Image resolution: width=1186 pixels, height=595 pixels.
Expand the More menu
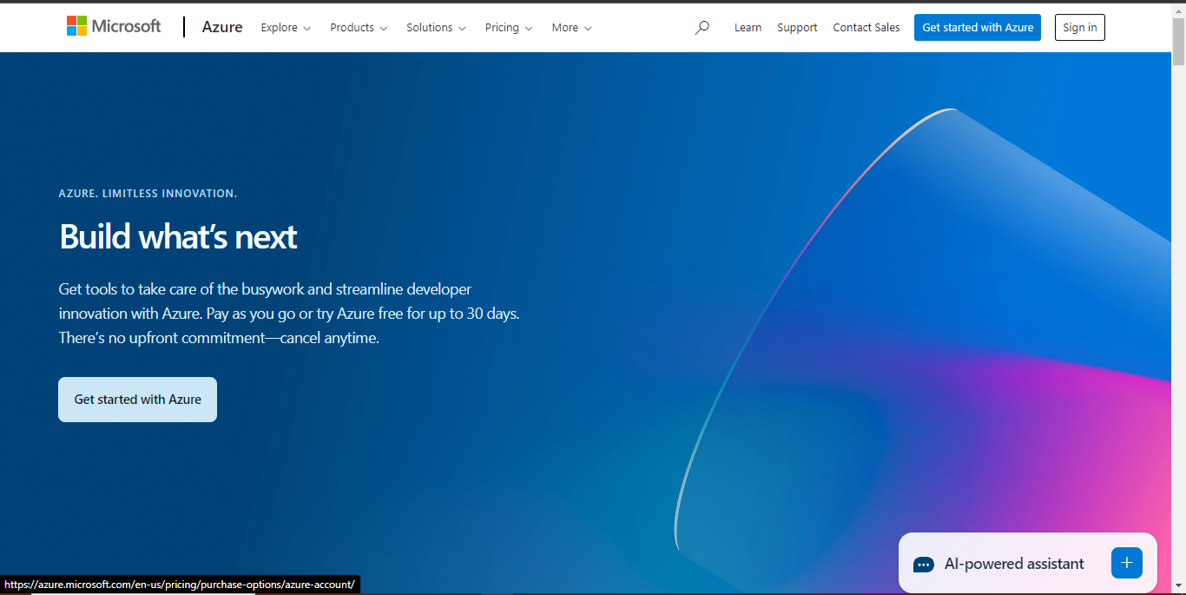pos(571,28)
